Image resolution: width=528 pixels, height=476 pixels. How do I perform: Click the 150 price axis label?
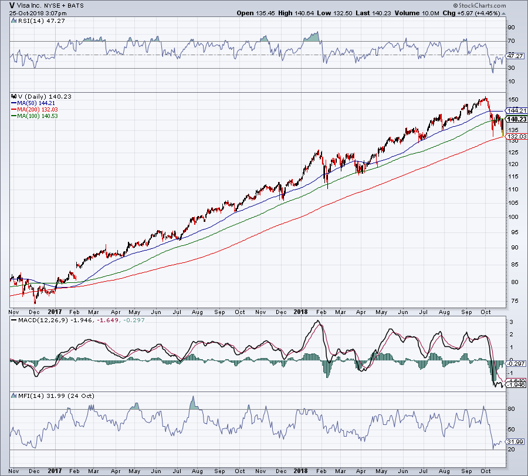click(x=513, y=100)
